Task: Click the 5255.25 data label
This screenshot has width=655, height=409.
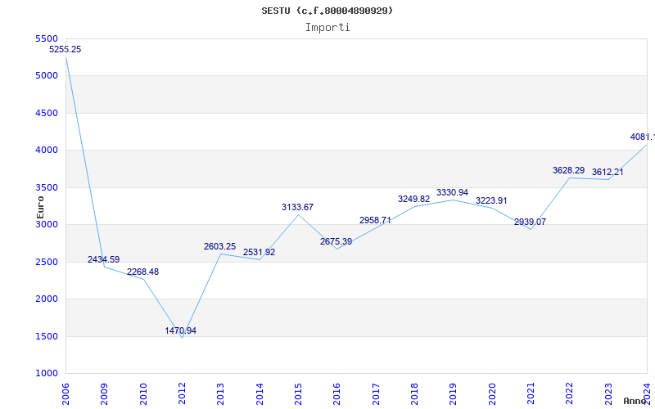Action: (65, 49)
